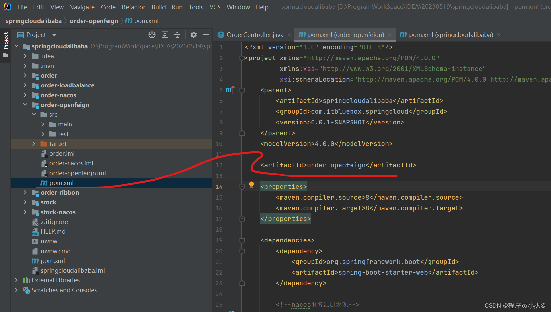Screen dimensions: 551x312
Task: Open the Build menu
Action: click(x=159, y=7)
